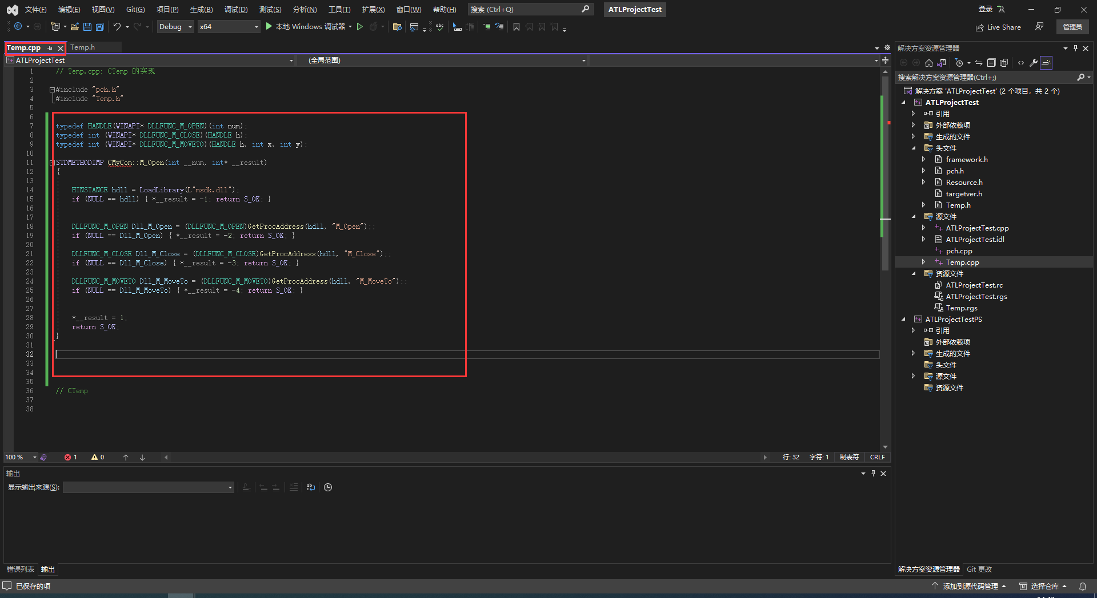Select ATLProjectTest.idl in the tree
This screenshot has width=1097, height=598.
click(x=975, y=240)
